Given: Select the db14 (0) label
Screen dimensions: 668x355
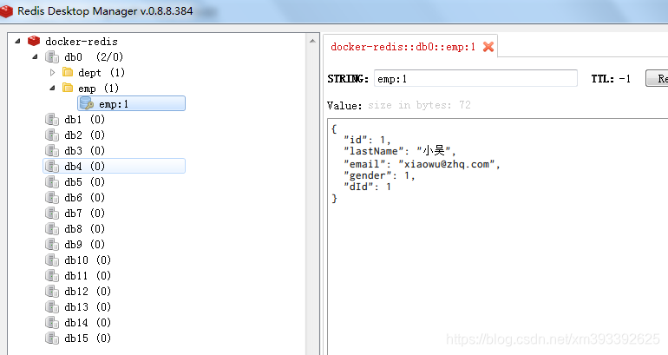Looking at the screenshot, I should [88, 323].
